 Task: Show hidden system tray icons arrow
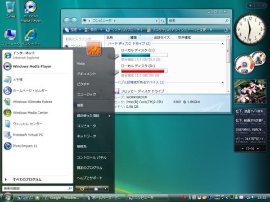click(x=227, y=198)
